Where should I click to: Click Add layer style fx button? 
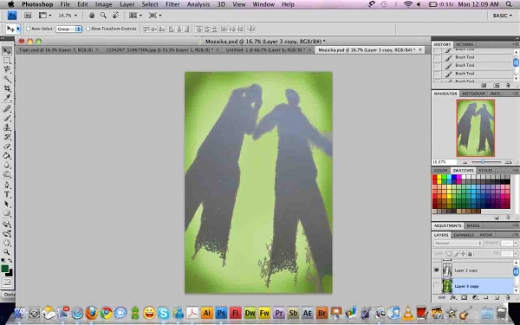452,298
